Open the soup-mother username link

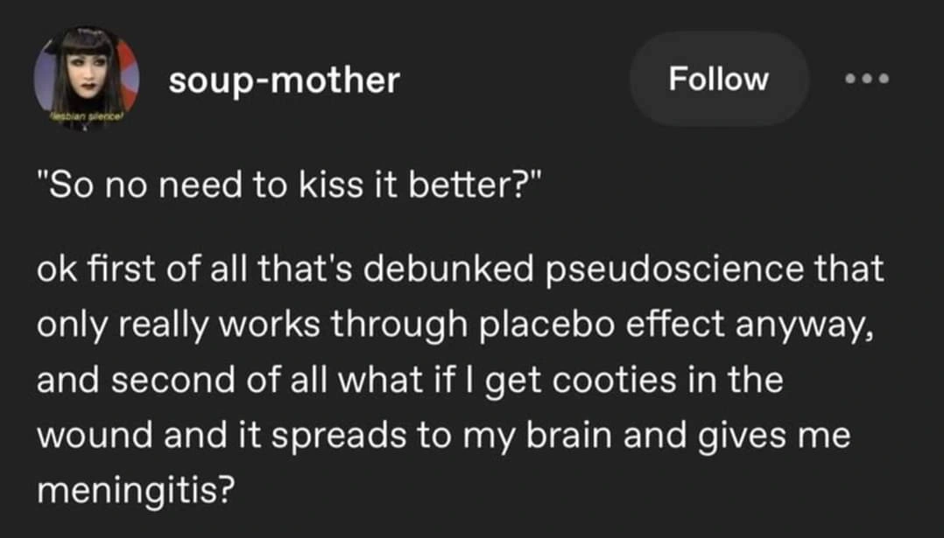[x=284, y=80]
